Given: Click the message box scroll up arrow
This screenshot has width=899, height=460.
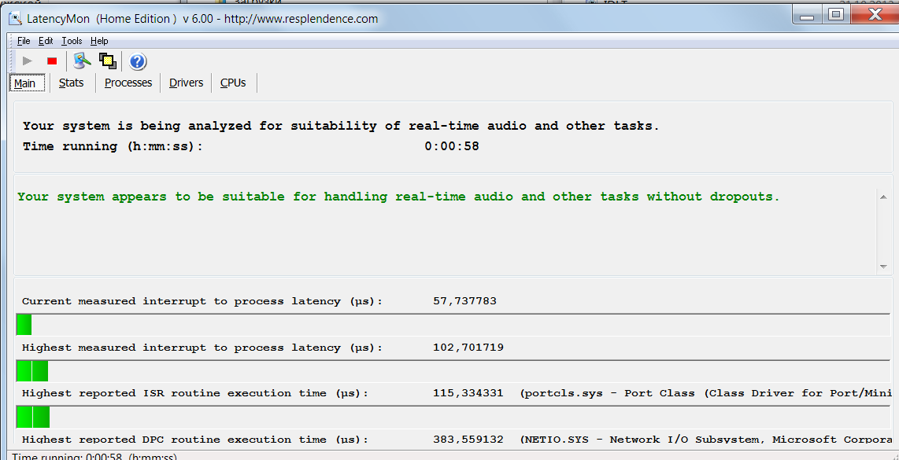Looking at the screenshot, I should [883, 197].
